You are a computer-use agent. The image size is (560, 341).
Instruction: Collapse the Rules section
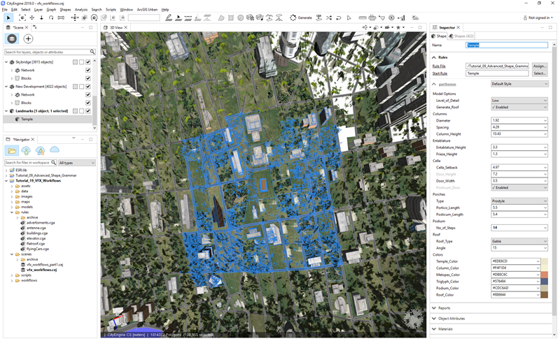coord(434,57)
